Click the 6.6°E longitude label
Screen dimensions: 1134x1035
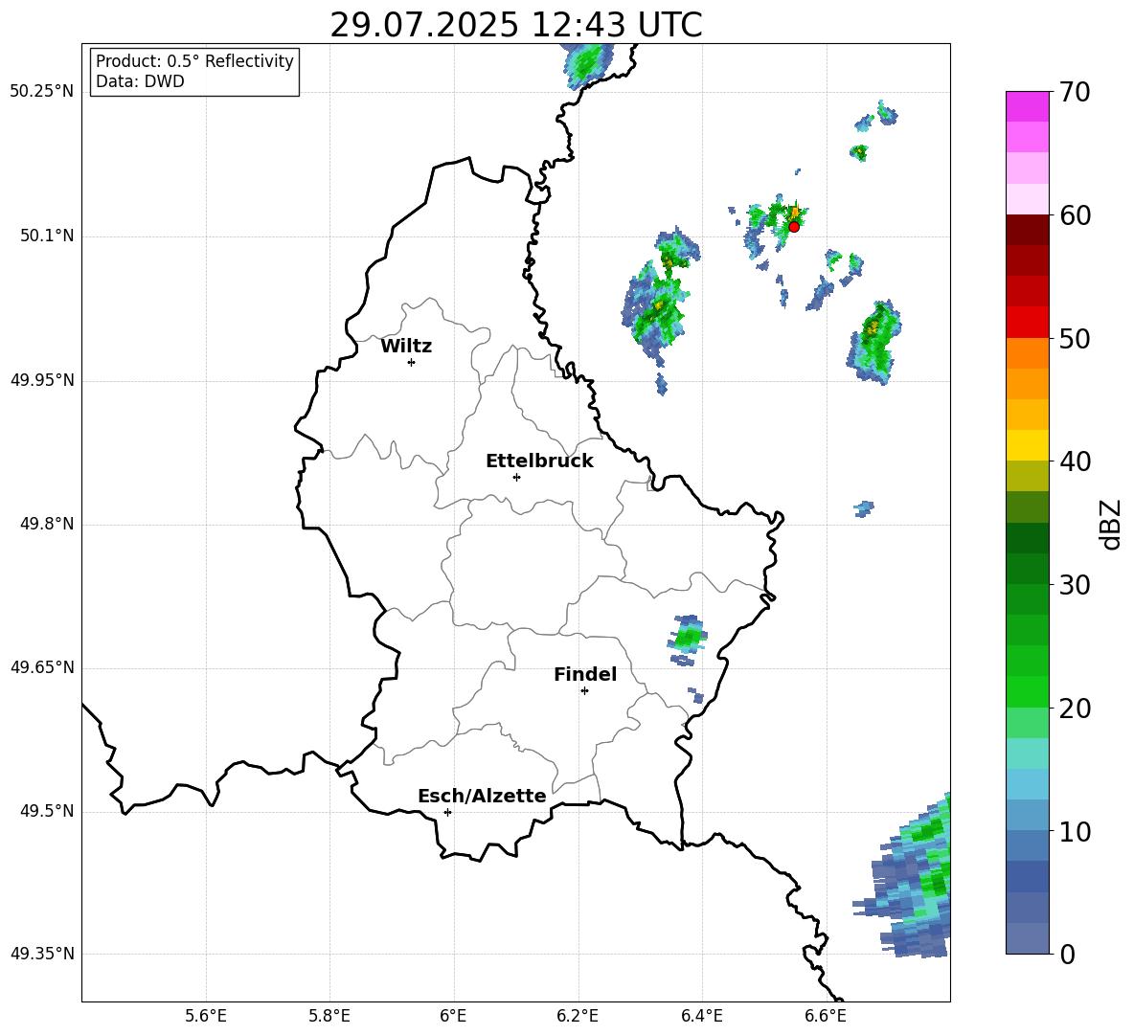coord(826,1016)
